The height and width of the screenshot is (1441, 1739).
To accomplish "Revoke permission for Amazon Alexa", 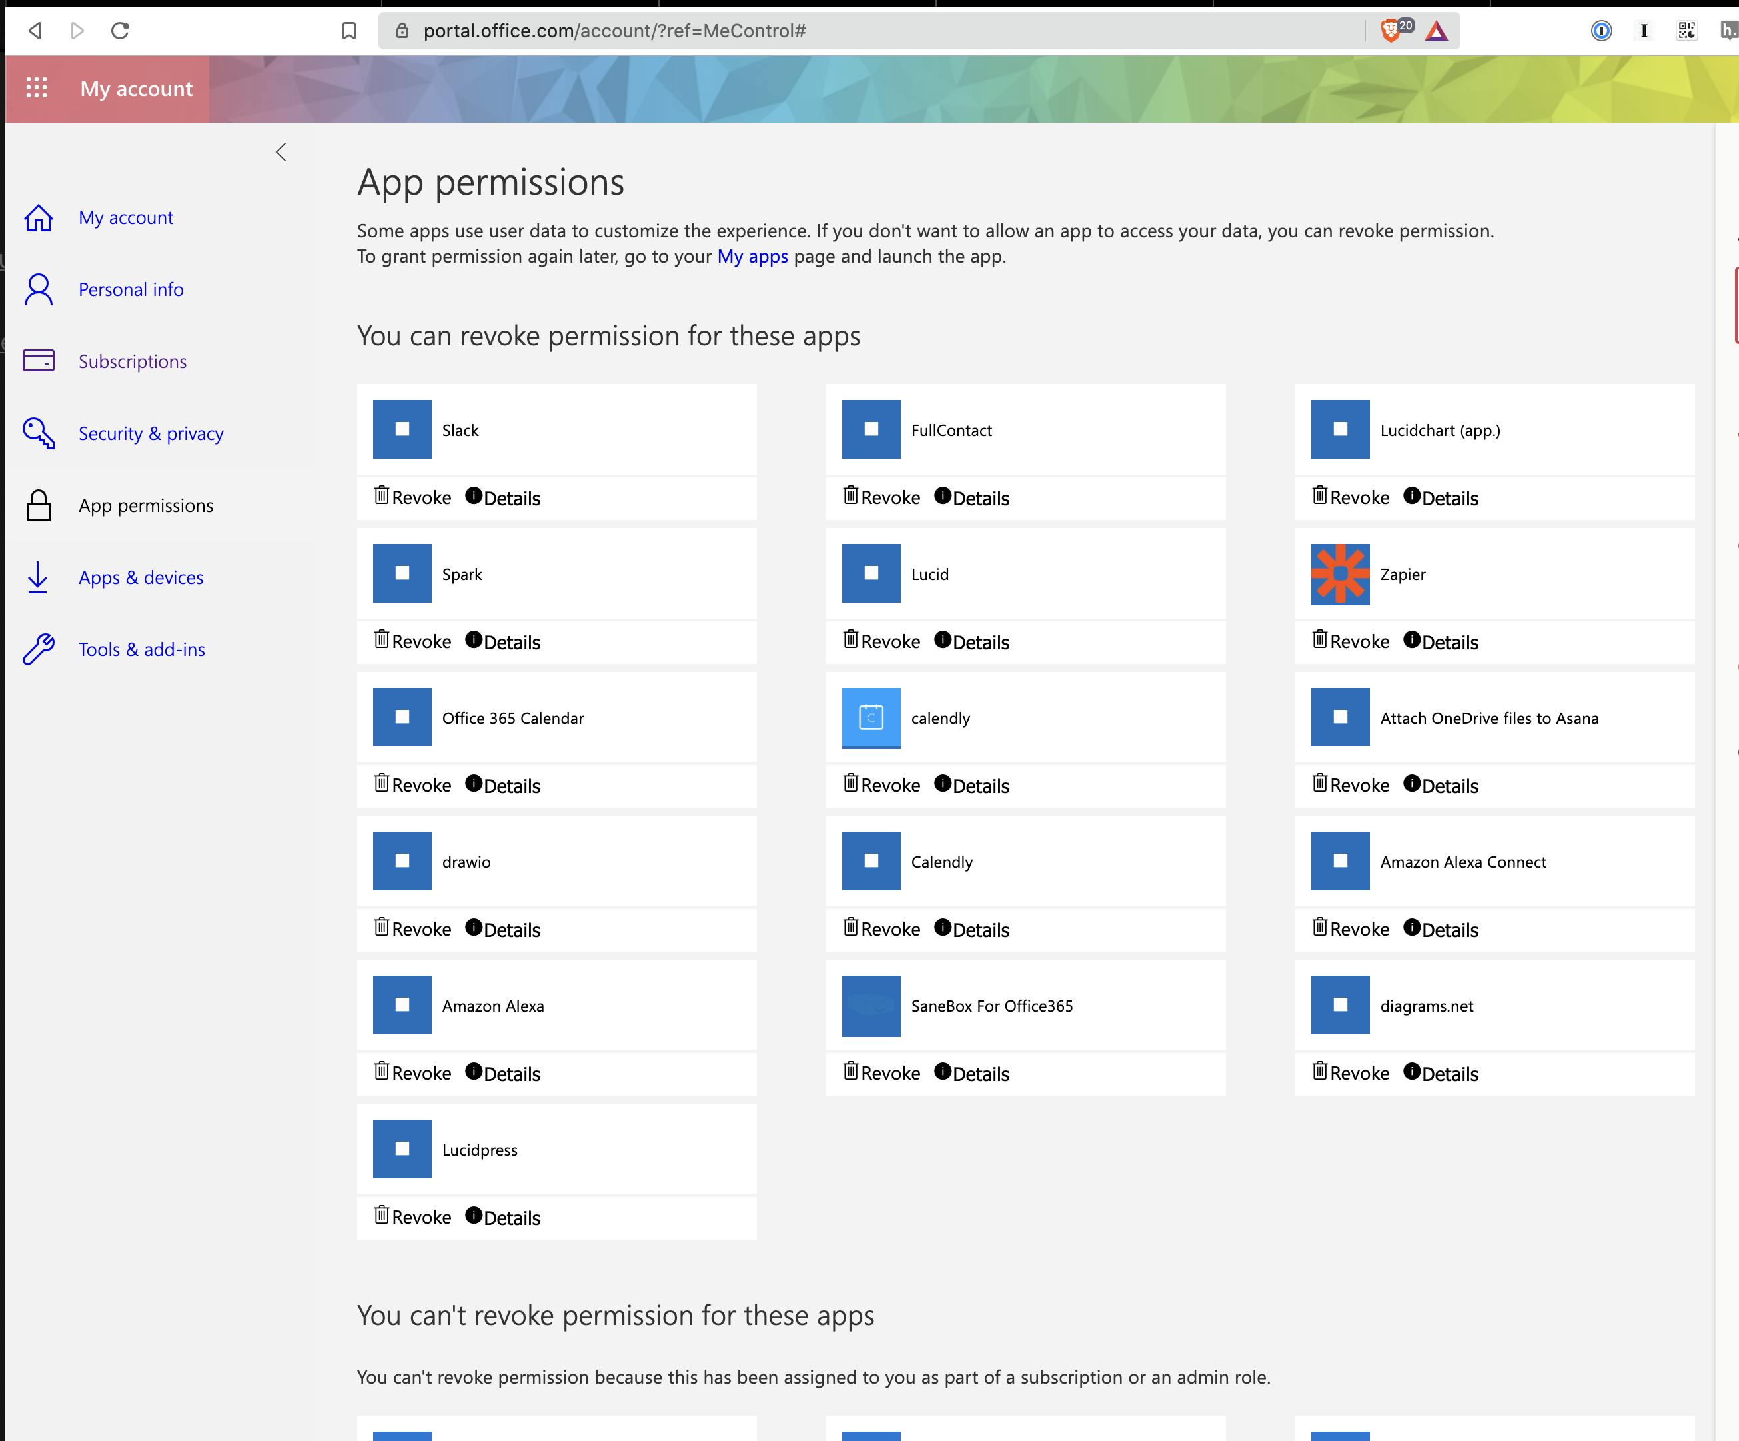I will point(412,1073).
